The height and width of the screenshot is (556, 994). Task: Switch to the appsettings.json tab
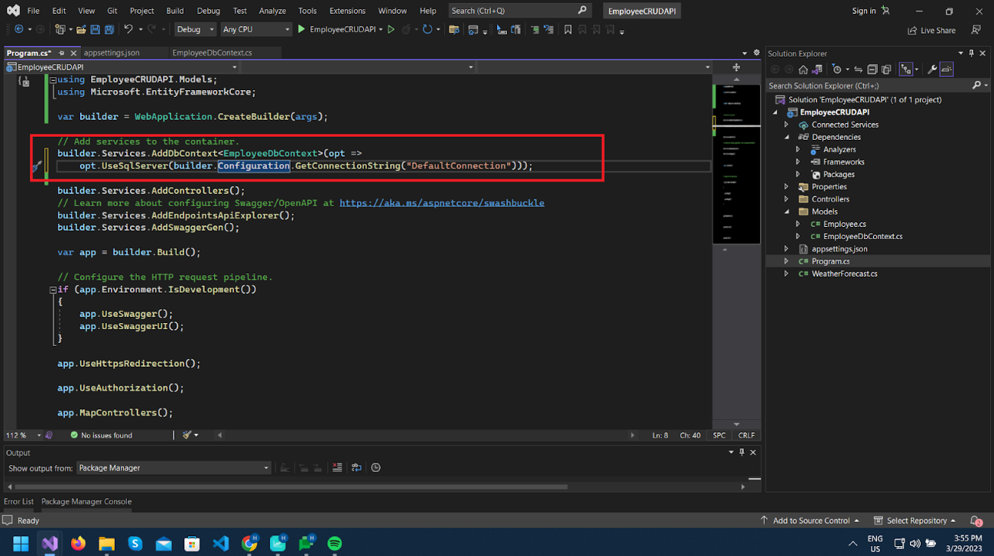click(112, 53)
